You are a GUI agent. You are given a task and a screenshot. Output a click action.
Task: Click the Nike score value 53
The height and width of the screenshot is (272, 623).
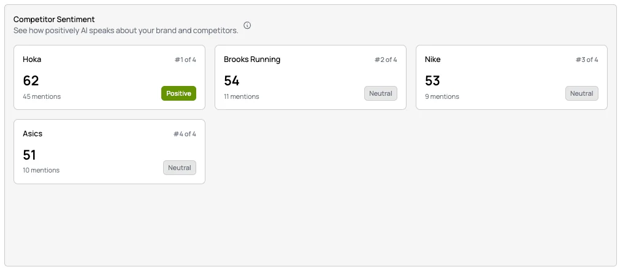432,80
